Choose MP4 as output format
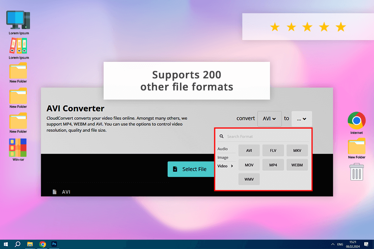Viewport: 374px width, 249px height. 273,165
